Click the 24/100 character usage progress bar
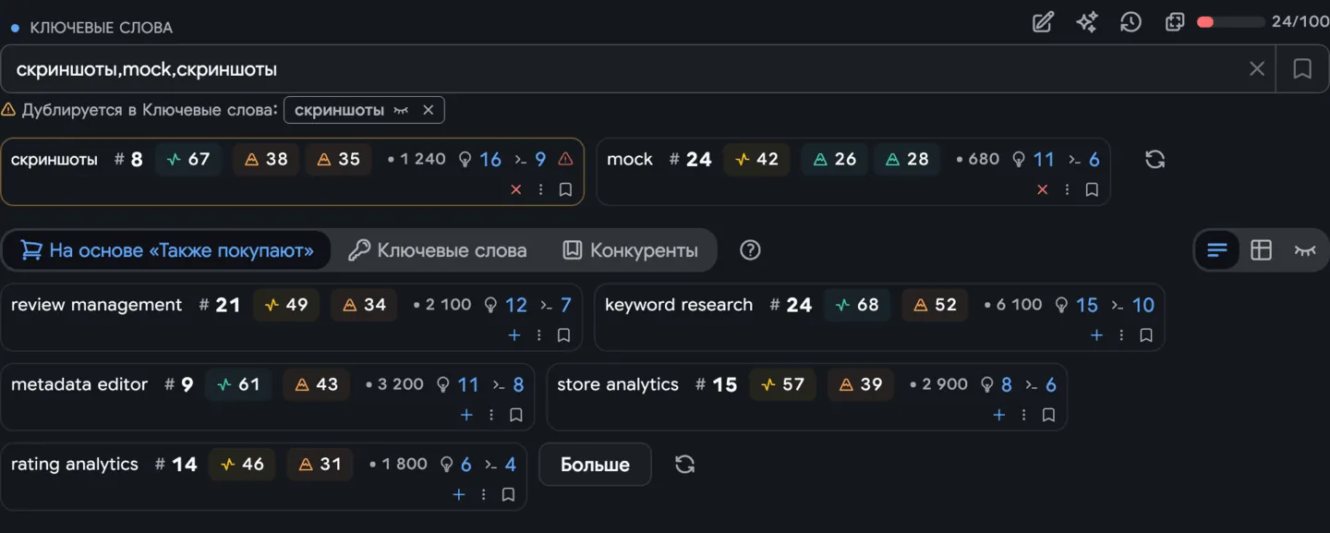This screenshot has height=533, width=1330. pyautogui.click(x=1230, y=22)
